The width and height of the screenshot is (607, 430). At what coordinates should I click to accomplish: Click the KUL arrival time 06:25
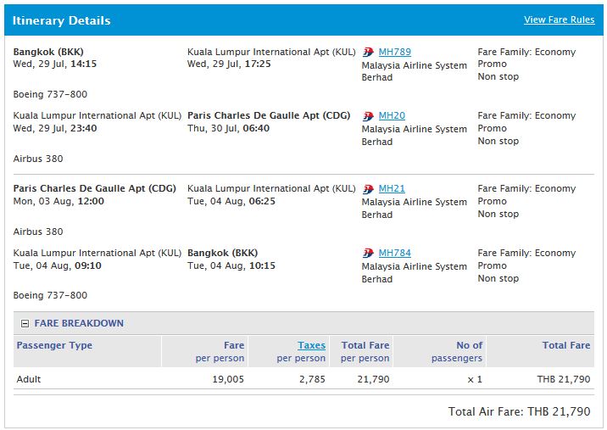pyautogui.click(x=262, y=201)
